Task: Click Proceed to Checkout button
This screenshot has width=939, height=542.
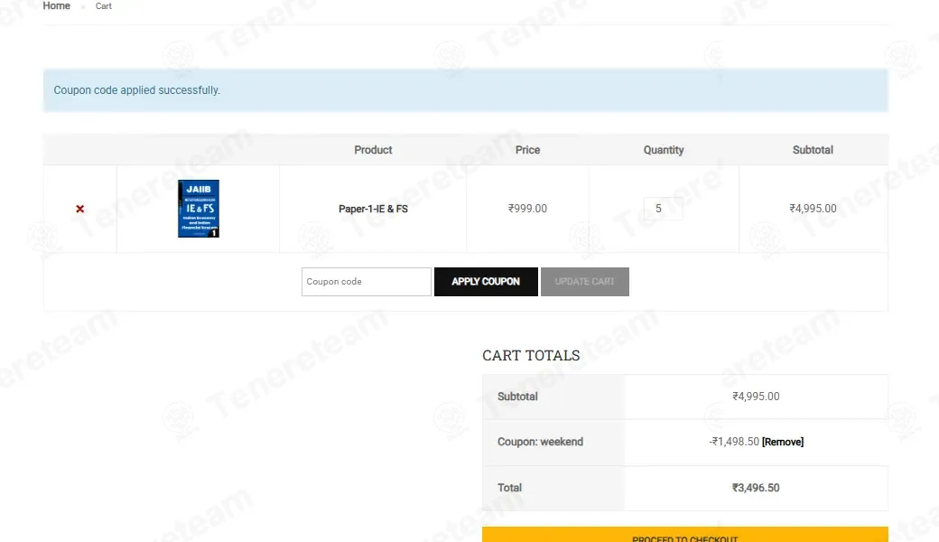Action: point(685,535)
